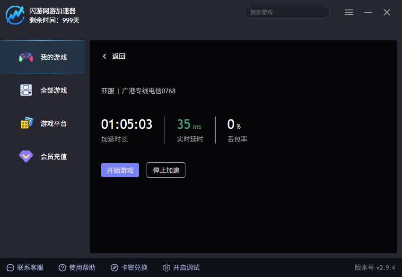Select the gamepad icon for 我的游戏

click(x=26, y=57)
